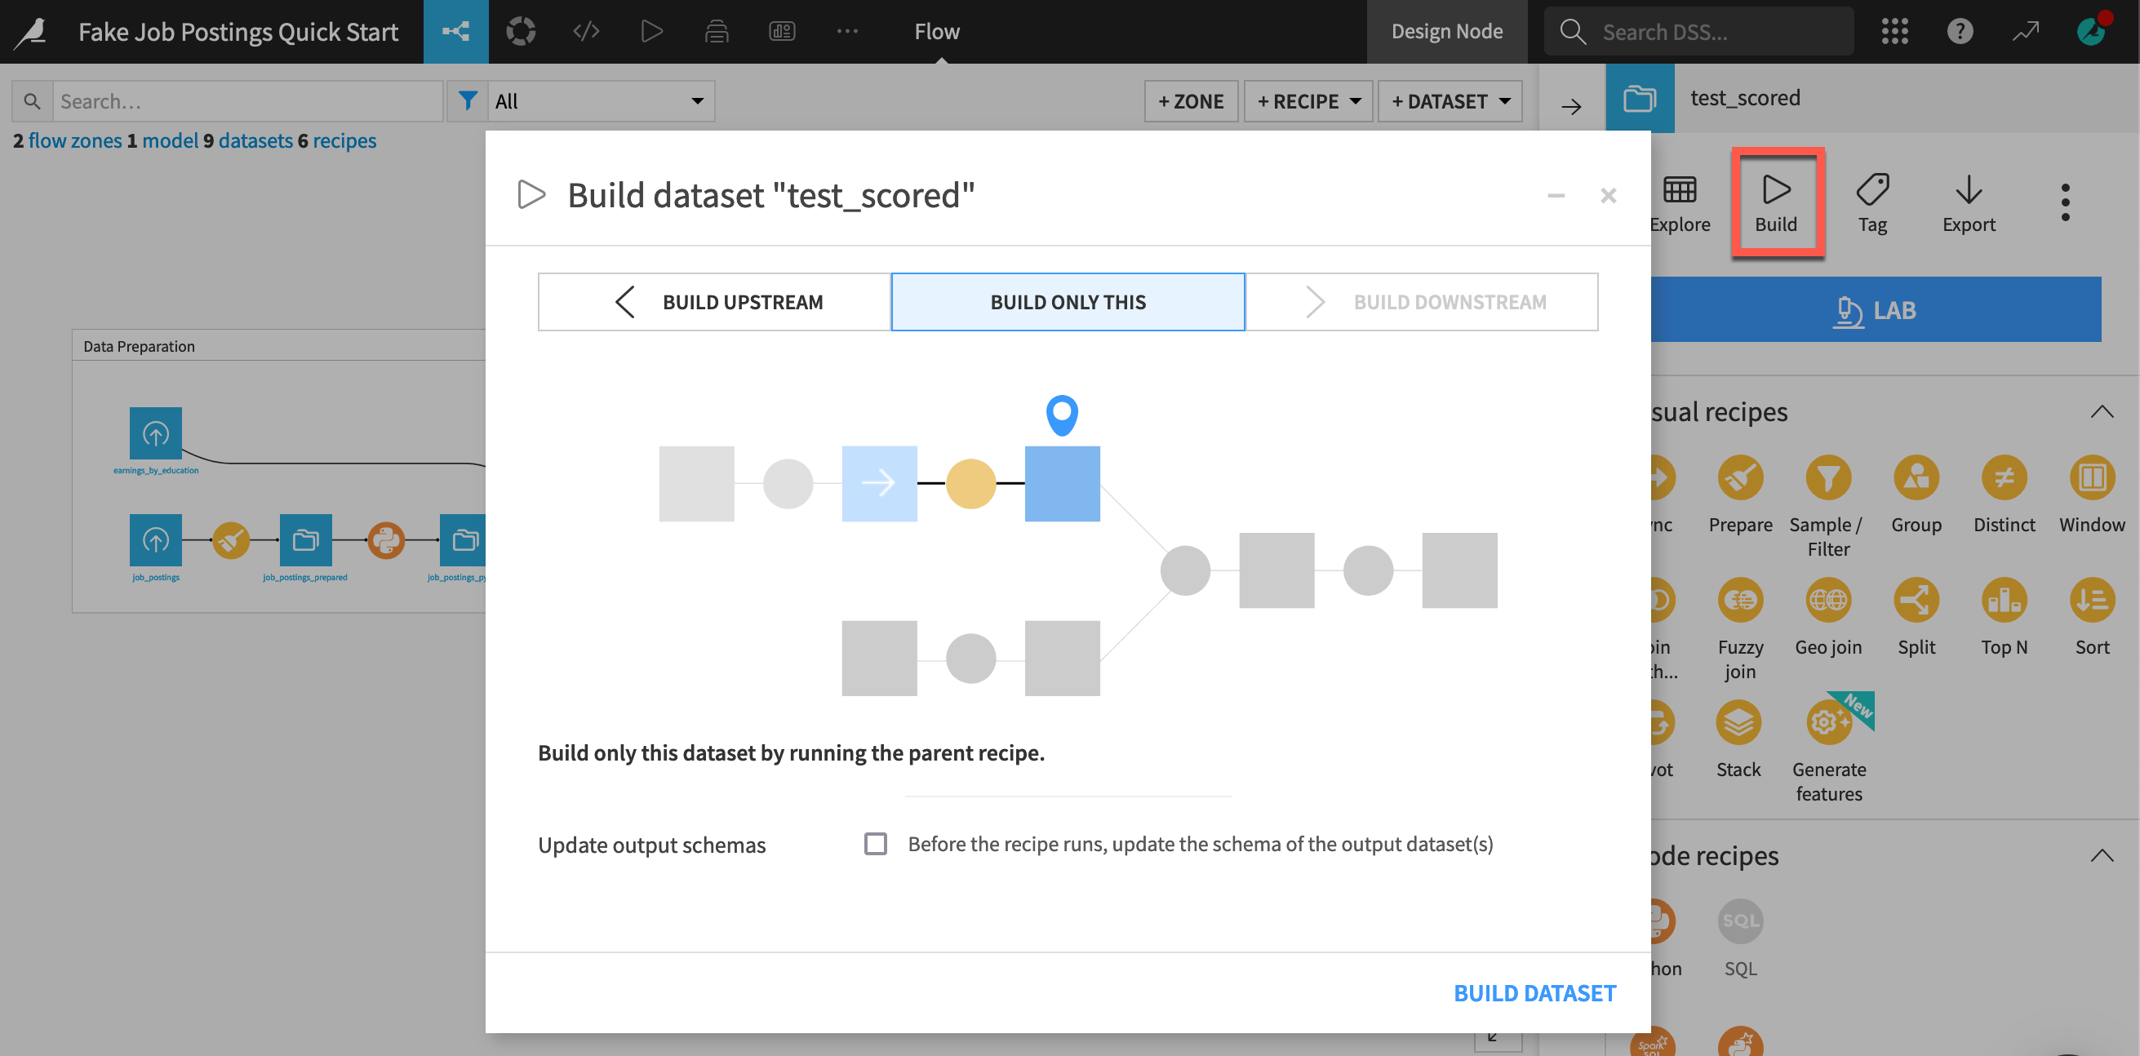Click the Export action icon
The image size is (2140, 1056).
(x=1968, y=203)
